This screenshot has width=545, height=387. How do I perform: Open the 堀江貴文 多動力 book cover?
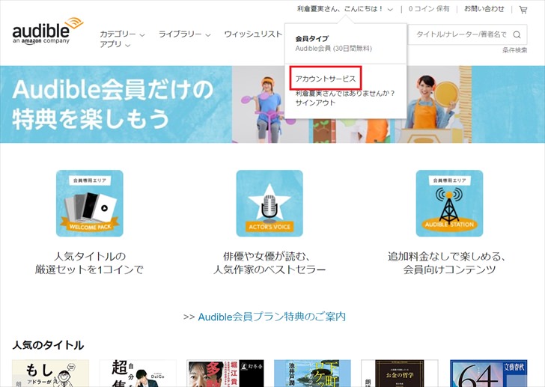(x=225, y=374)
